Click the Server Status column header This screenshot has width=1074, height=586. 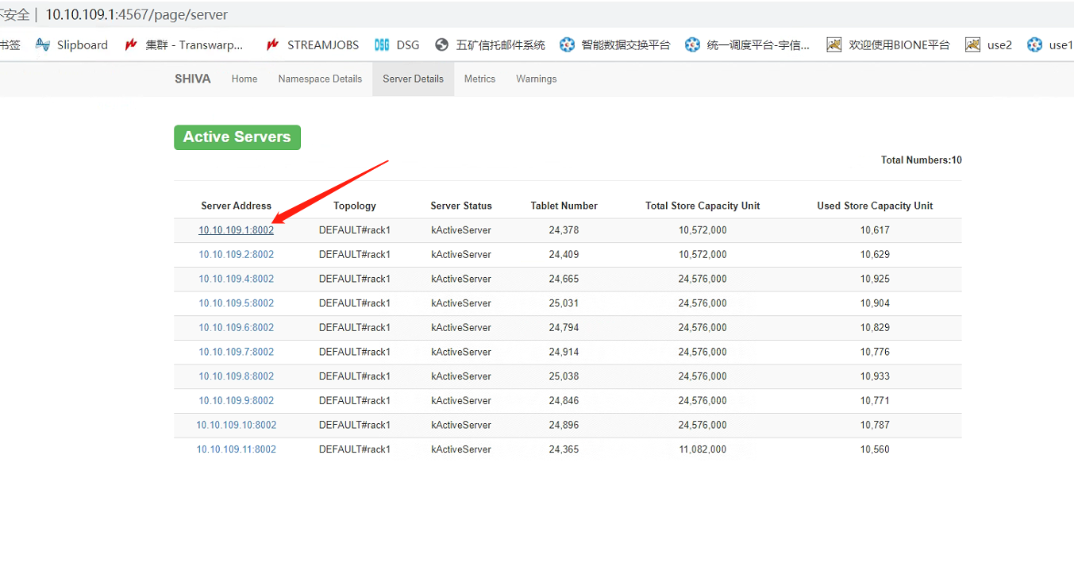(461, 206)
